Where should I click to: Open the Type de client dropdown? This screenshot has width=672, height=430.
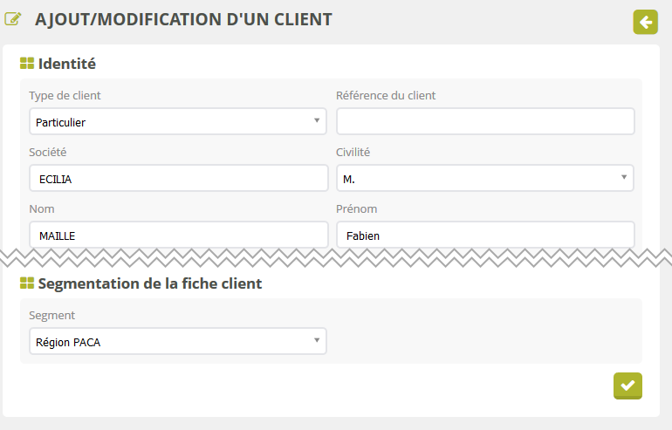pyautogui.click(x=178, y=121)
